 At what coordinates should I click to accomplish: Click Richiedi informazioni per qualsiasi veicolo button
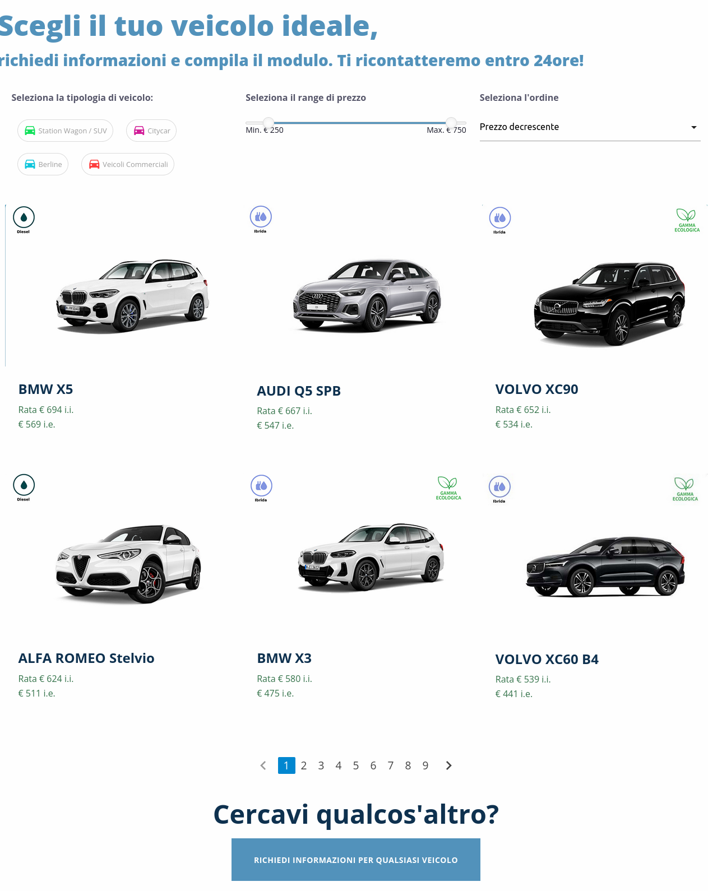pyautogui.click(x=356, y=860)
